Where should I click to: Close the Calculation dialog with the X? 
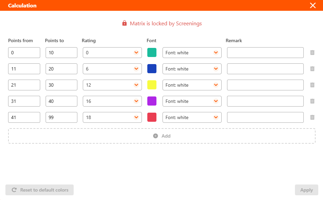point(313,5)
